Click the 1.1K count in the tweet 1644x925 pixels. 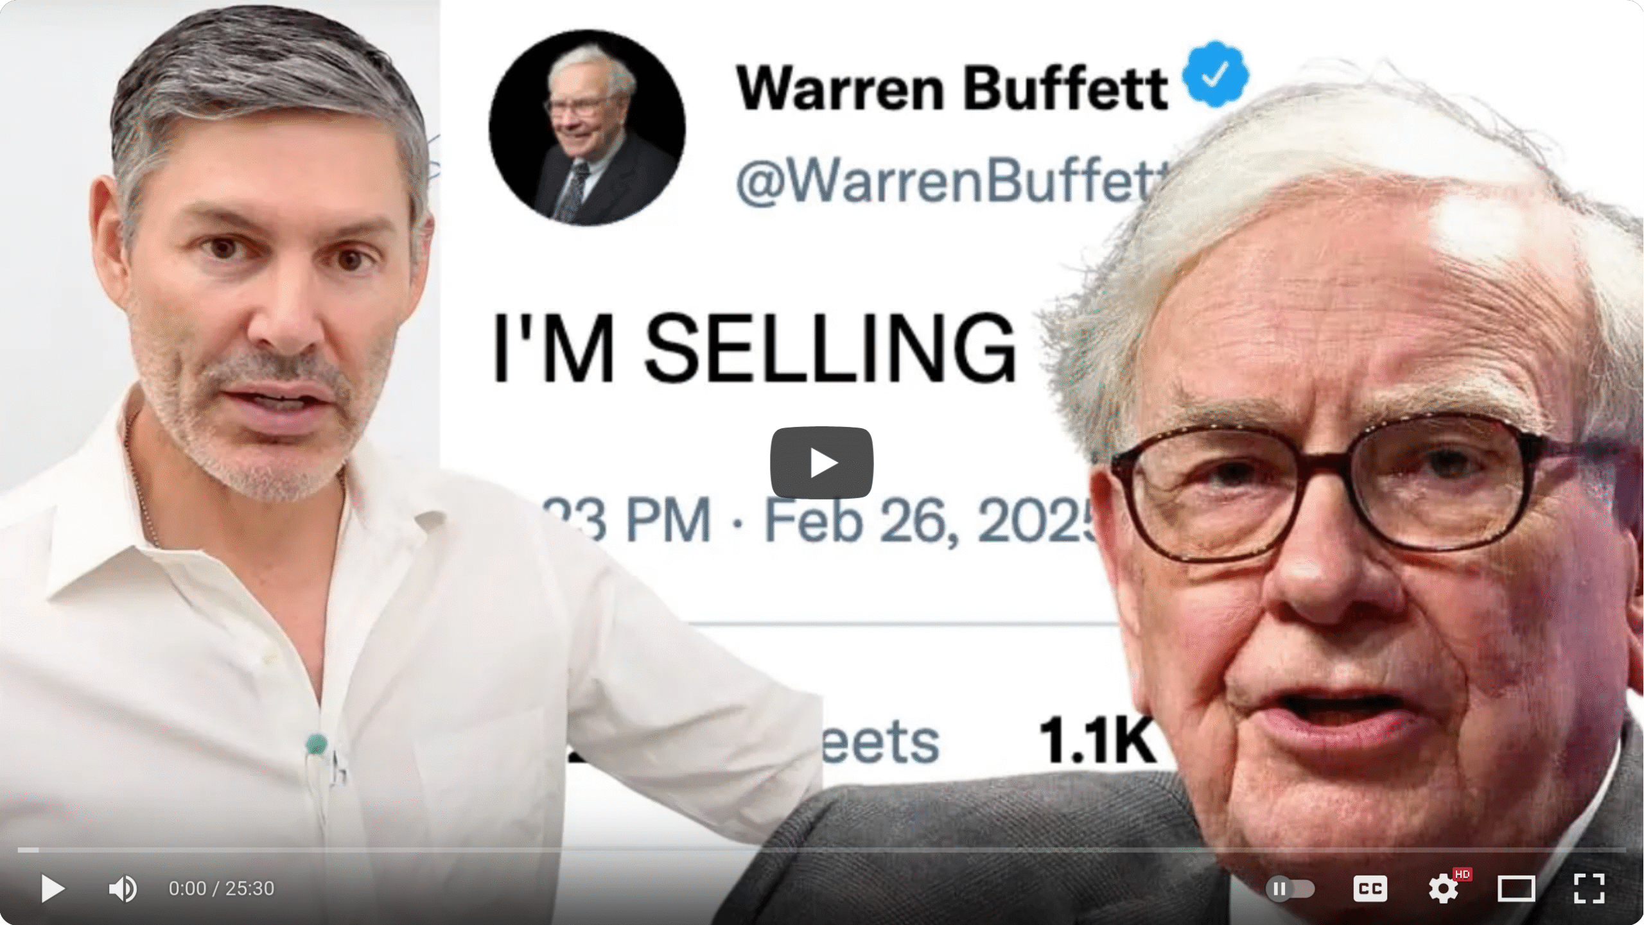pos(1096,741)
